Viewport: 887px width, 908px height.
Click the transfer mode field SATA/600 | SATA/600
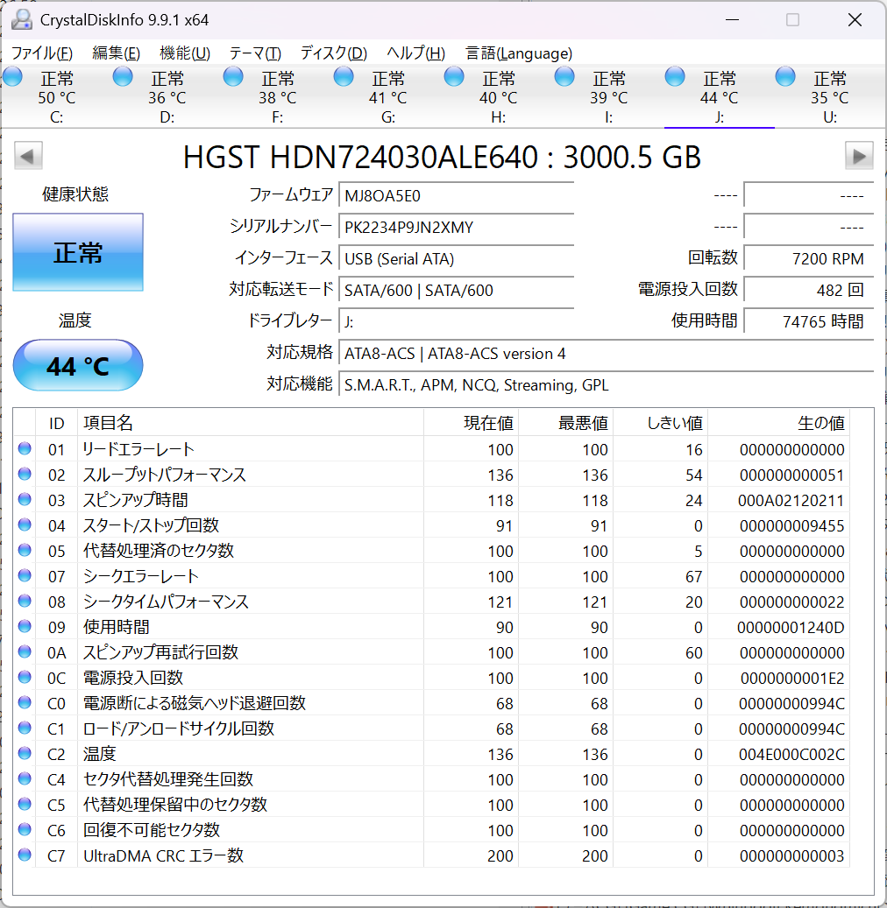457,290
